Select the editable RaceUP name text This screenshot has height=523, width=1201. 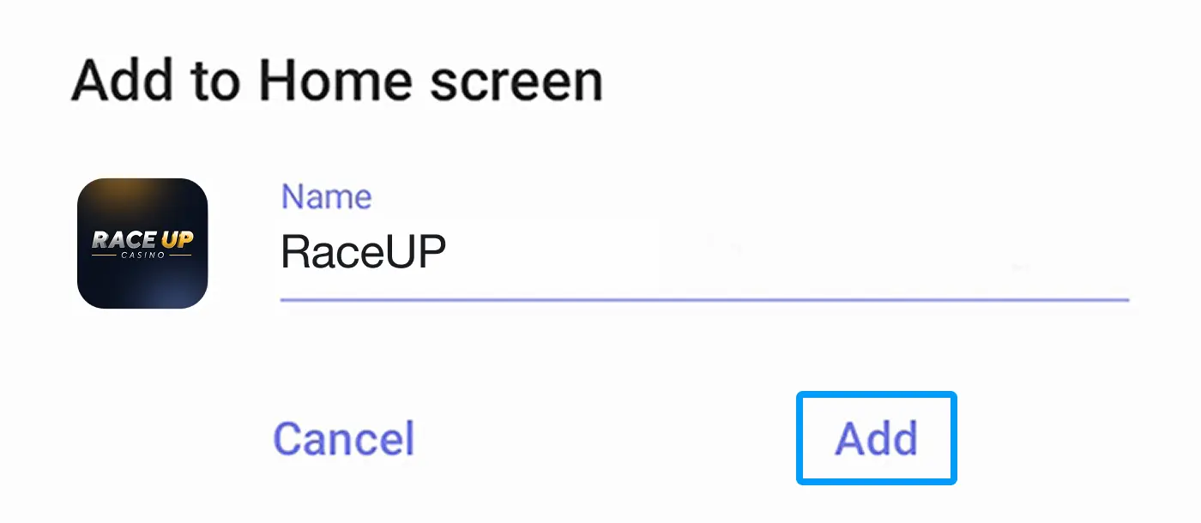click(x=360, y=250)
